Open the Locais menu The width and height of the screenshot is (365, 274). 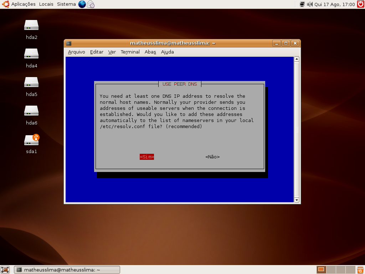(46, 4)
